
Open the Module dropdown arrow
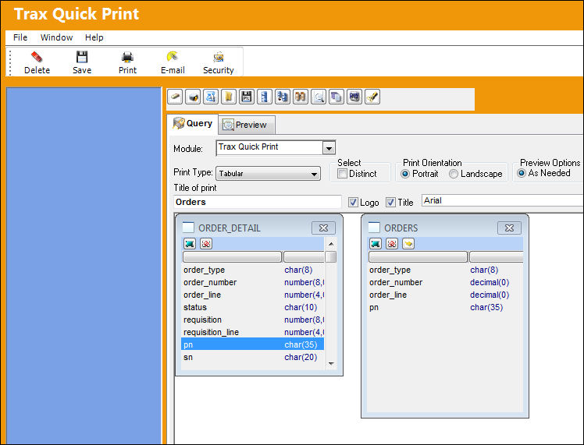pos(329,148)
